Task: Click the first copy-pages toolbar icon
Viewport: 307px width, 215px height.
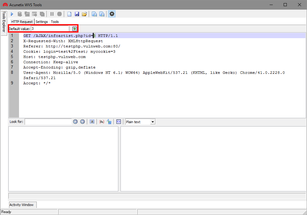Action: [94, 14]
